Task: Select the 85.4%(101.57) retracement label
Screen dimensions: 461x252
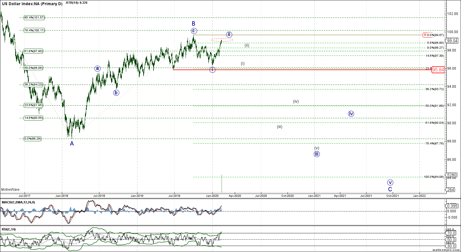Action: pos(34,18)
